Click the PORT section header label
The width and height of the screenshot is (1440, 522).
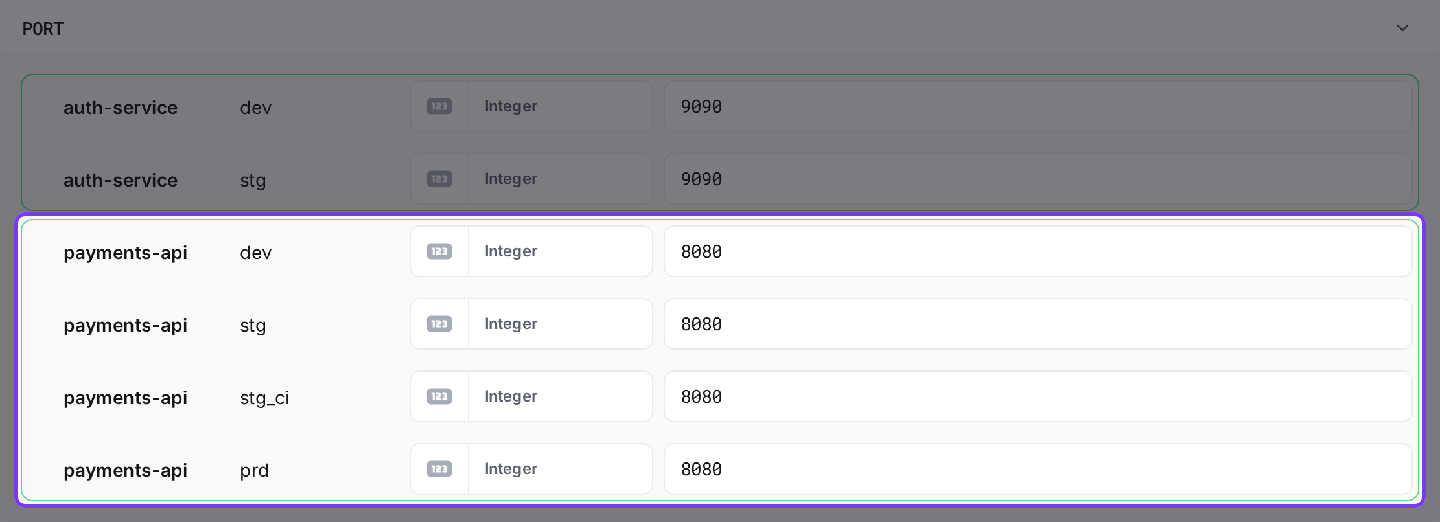[x=43, y=29]
